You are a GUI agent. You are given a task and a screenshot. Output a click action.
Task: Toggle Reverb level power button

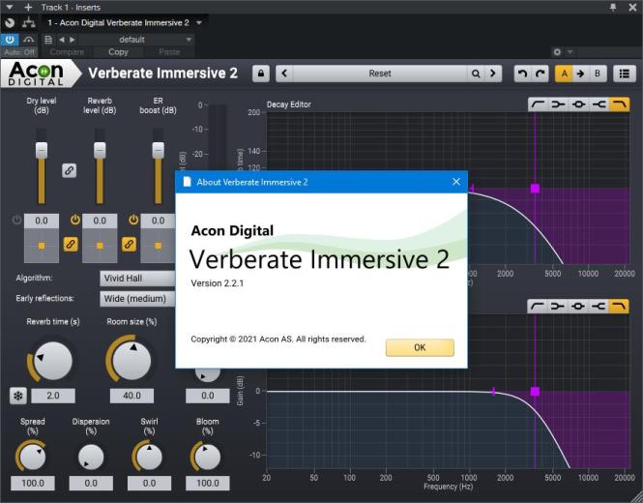[x=75, y=220]
